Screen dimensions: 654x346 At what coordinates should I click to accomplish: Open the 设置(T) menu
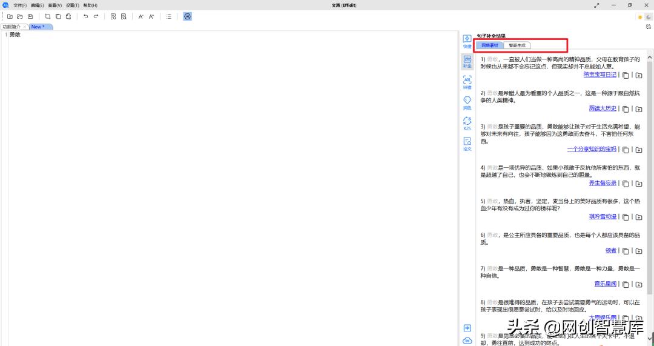click(73, 5)
